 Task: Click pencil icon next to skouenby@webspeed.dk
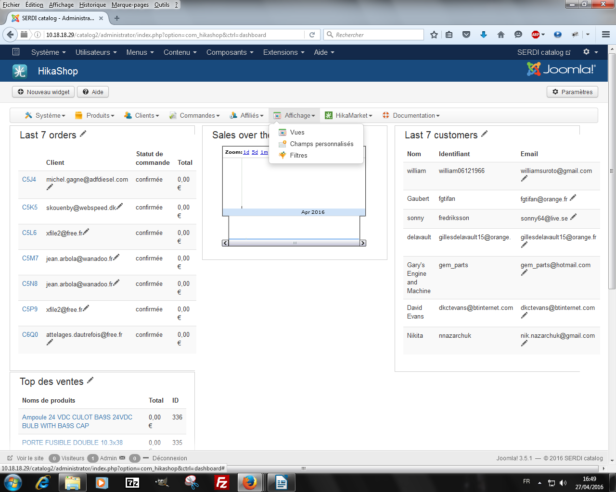pyautogui.click(x=120, y=206)
